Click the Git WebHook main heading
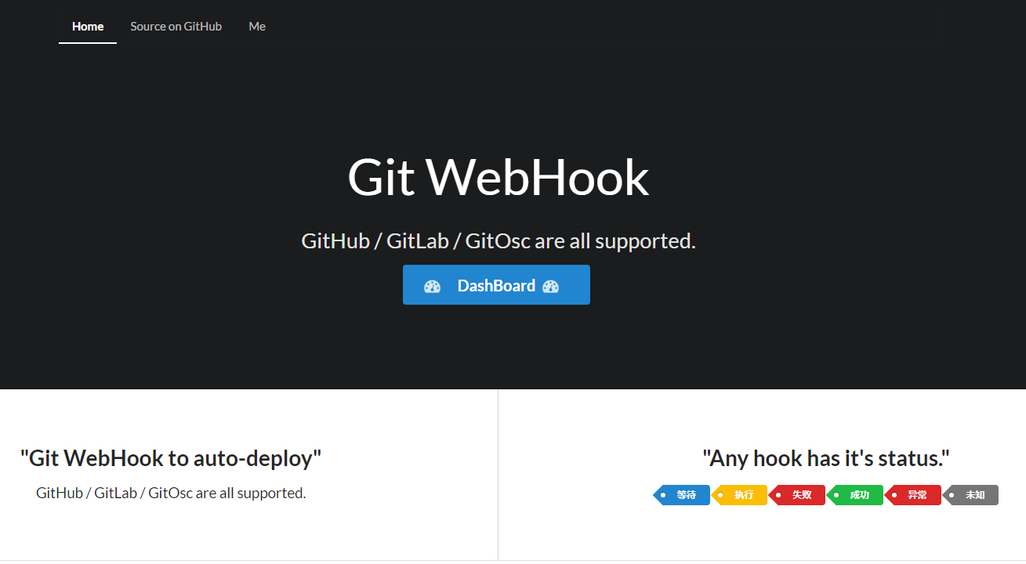This screenshot has height=564, width=1026. coord(498,177)
